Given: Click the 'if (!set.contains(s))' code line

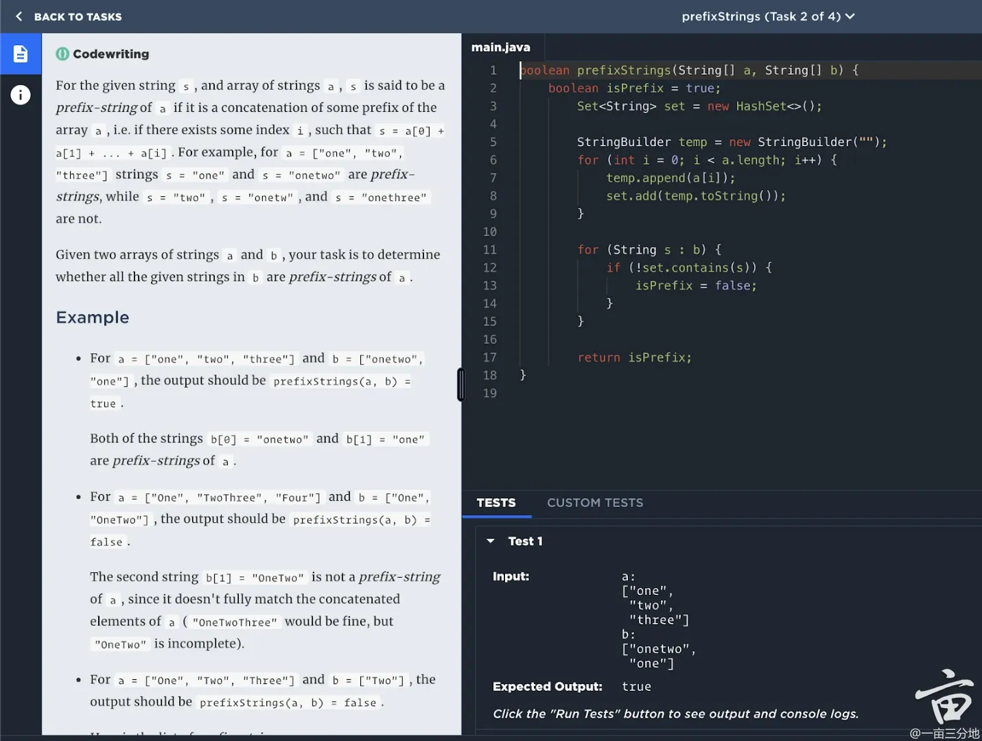Looking at the screenshot, I should [x=689, y=268].
